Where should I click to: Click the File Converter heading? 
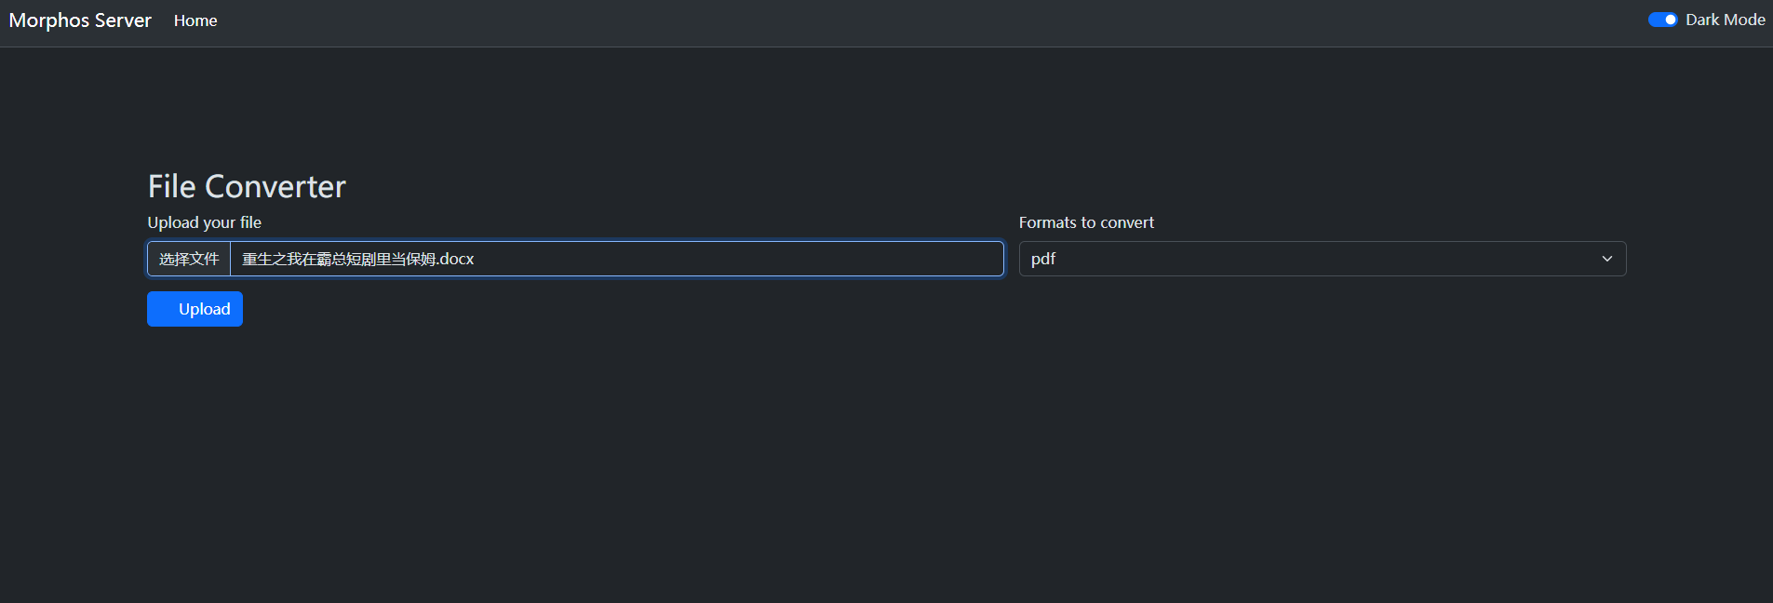(x=247, y=186)
